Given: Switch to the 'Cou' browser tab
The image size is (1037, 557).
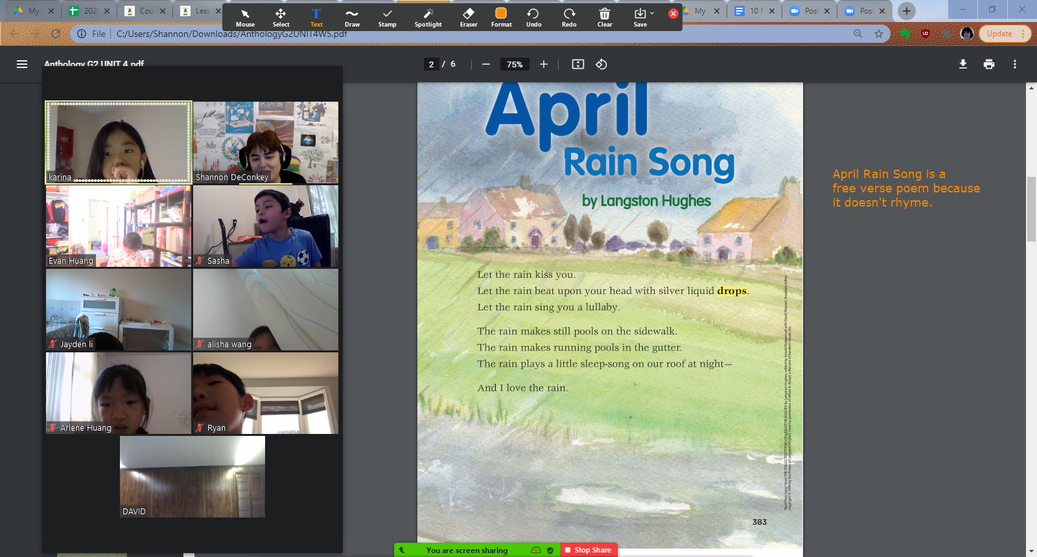Looking at the screenshot, I should click(146, 11).
